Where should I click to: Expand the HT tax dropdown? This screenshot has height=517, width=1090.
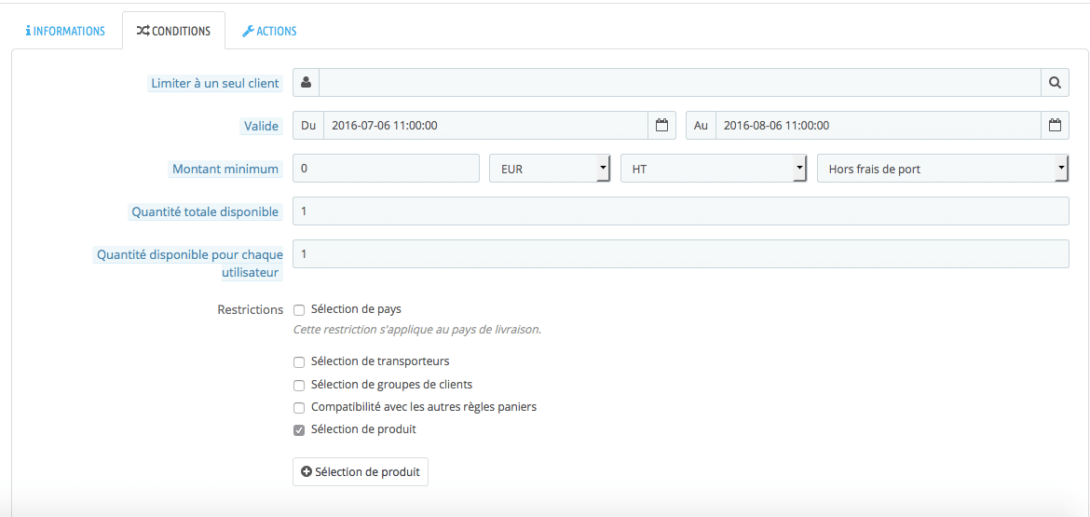[x=713, y=169]
